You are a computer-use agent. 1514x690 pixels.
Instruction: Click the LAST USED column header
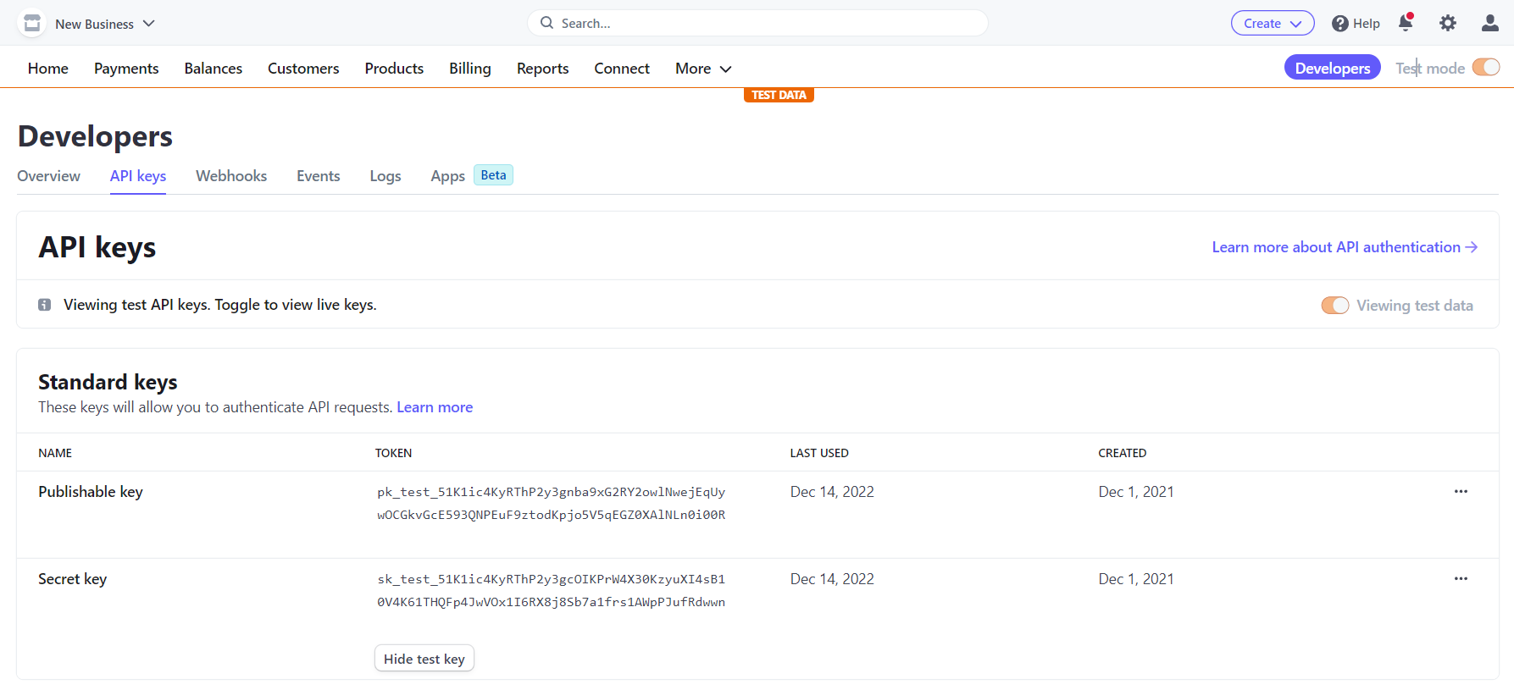click(x=819, y=453)
